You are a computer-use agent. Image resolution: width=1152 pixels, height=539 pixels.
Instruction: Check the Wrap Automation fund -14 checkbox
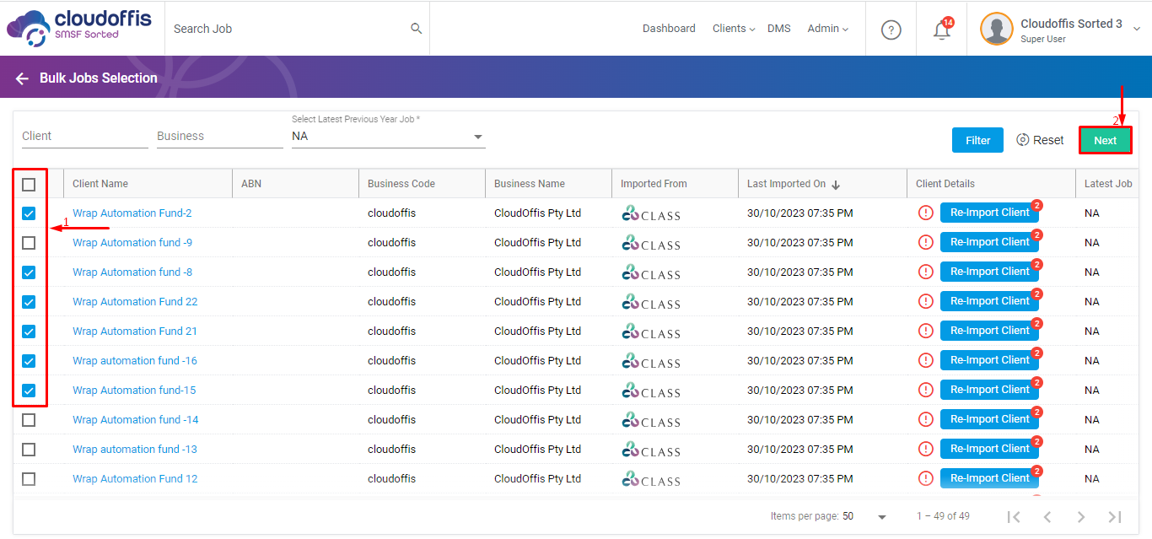[29, 420]
